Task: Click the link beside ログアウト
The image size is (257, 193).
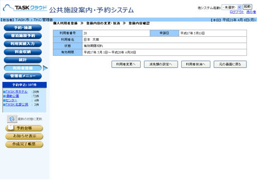Action: coord(251,12)
